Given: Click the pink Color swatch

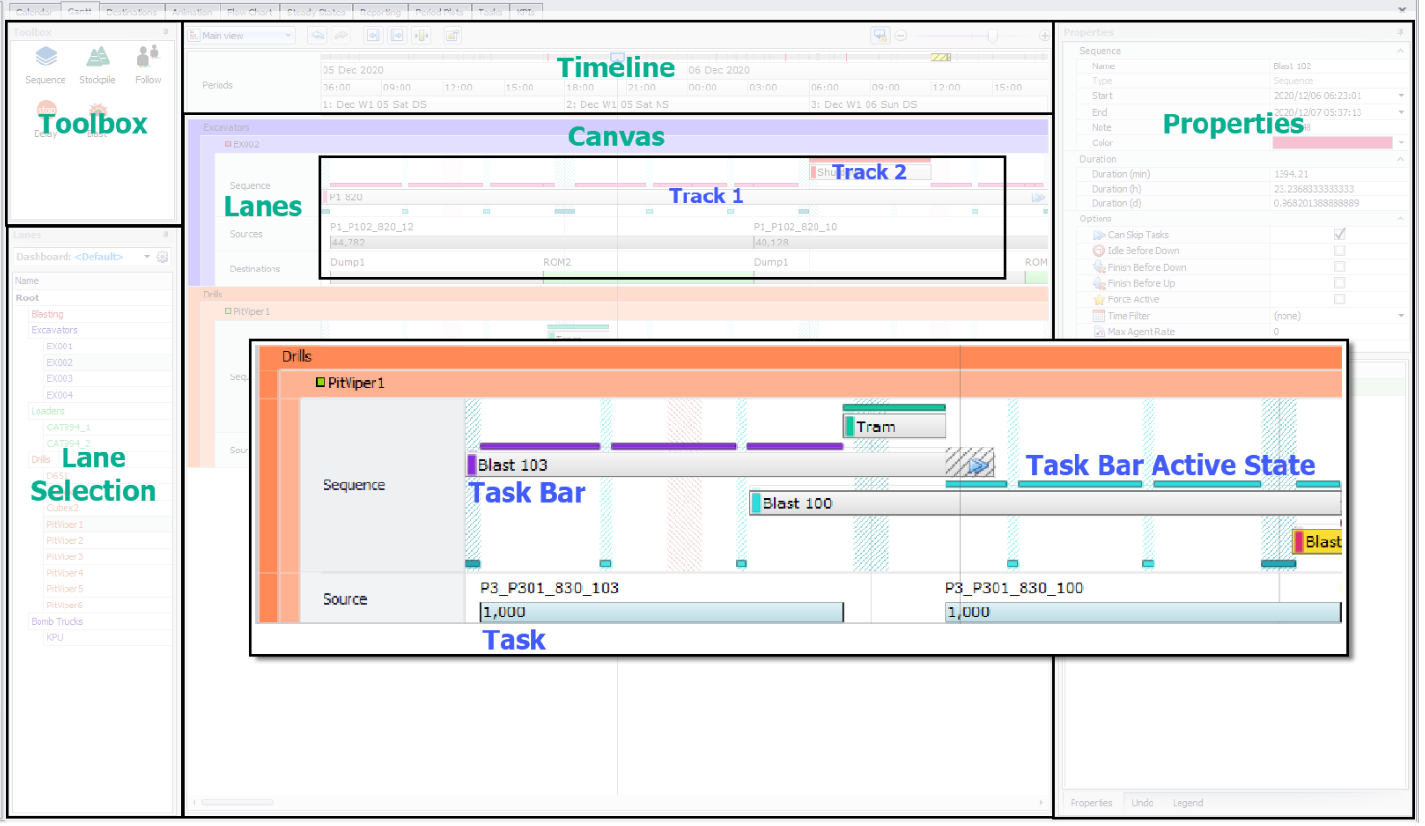Looking at the screenshot, I should [x=1333, y=143].
